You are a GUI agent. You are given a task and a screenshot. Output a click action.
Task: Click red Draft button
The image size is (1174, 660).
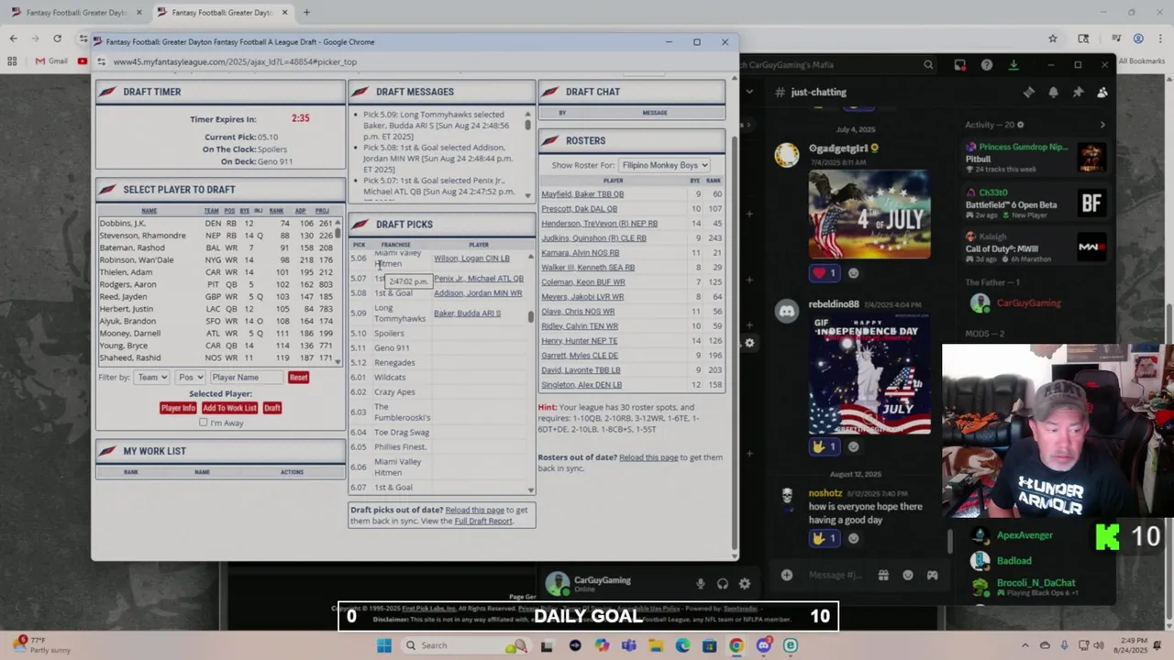[272, 408]
